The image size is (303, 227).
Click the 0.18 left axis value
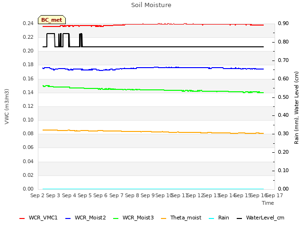(x=28, y=65)
